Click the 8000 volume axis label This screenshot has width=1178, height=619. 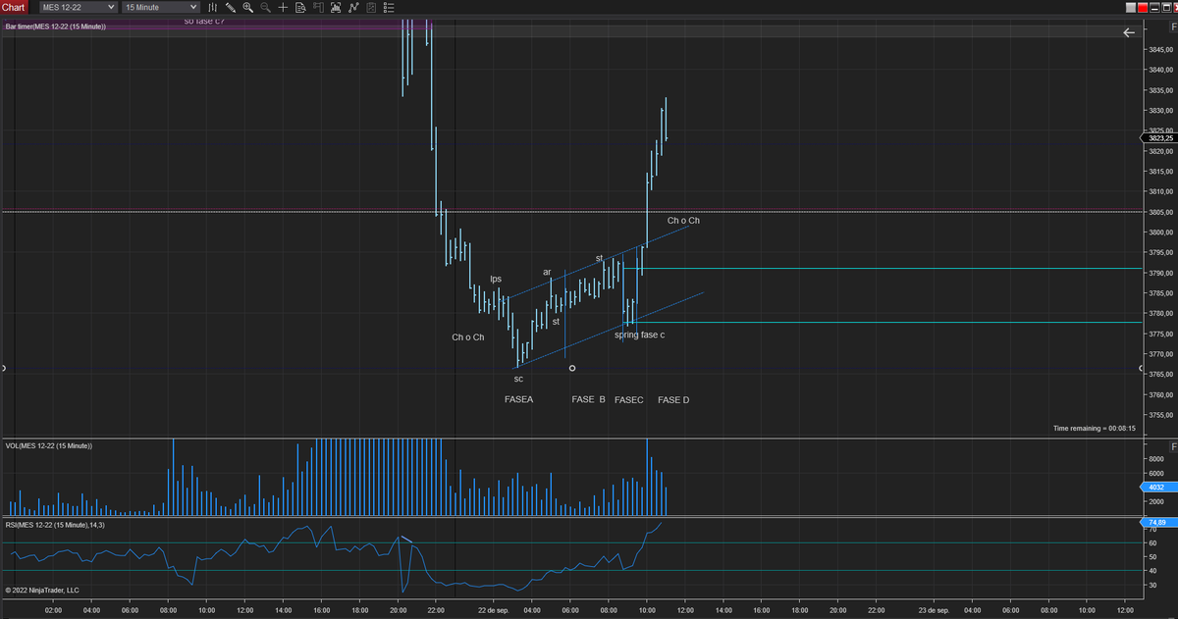tap(1155, 458)
